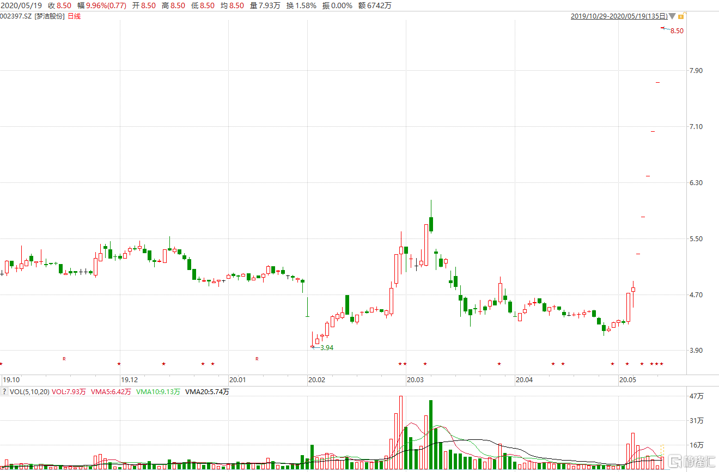Viewport: 719px width, 472px height.
Task: Click the green VMA10:9.13万 legend entry
Action: 159,391
